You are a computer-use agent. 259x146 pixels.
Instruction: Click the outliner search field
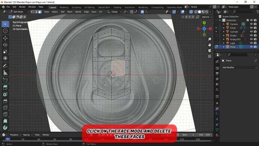coord(242,12)
